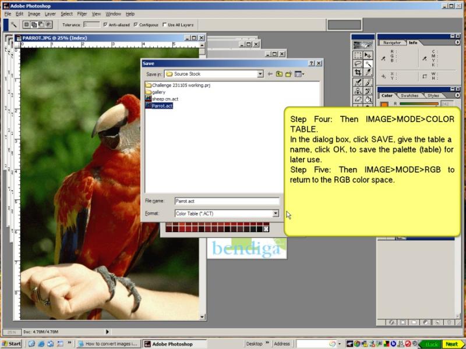The width and height of the screenshot is (466, 349).
Task: Click the green Back button
Action: pos(431,344)
